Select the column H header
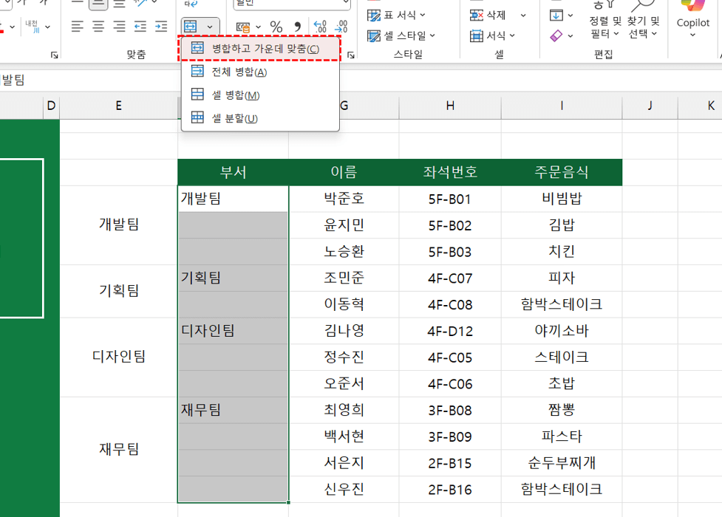Viewport: 722px width, 517px height. [450, 106]
